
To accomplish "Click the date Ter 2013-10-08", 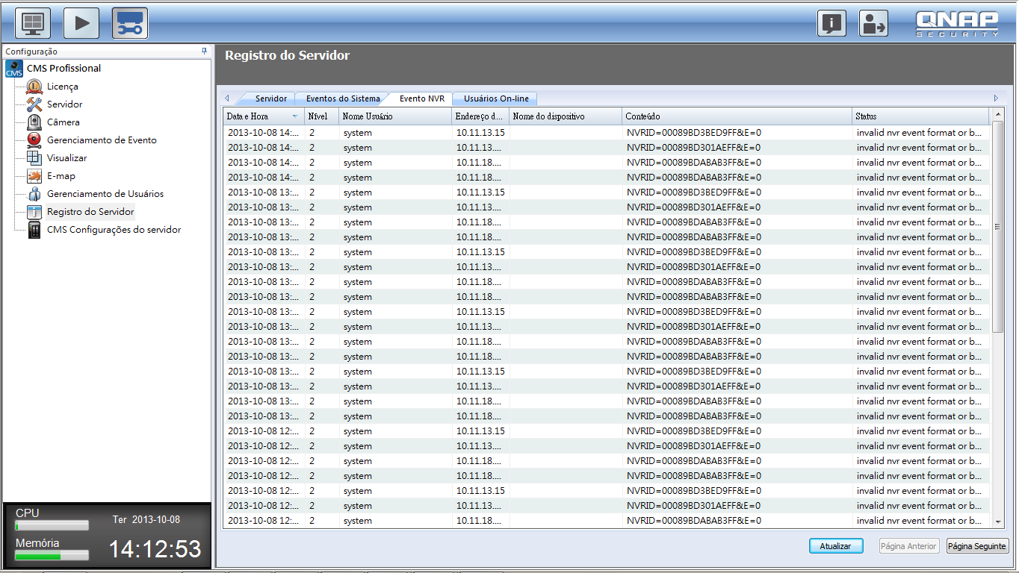I will point(146,519).
